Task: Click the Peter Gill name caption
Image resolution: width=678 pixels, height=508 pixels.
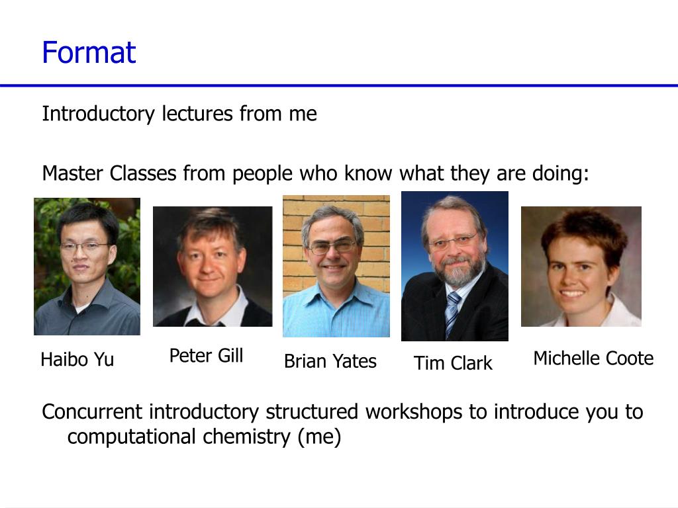Action: (207, 355)
